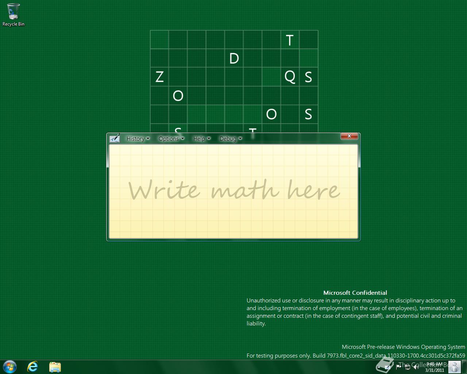This screenshot has width=467, height=374.
Task: Open the Options menu
Action: click(x=171, y=139)
